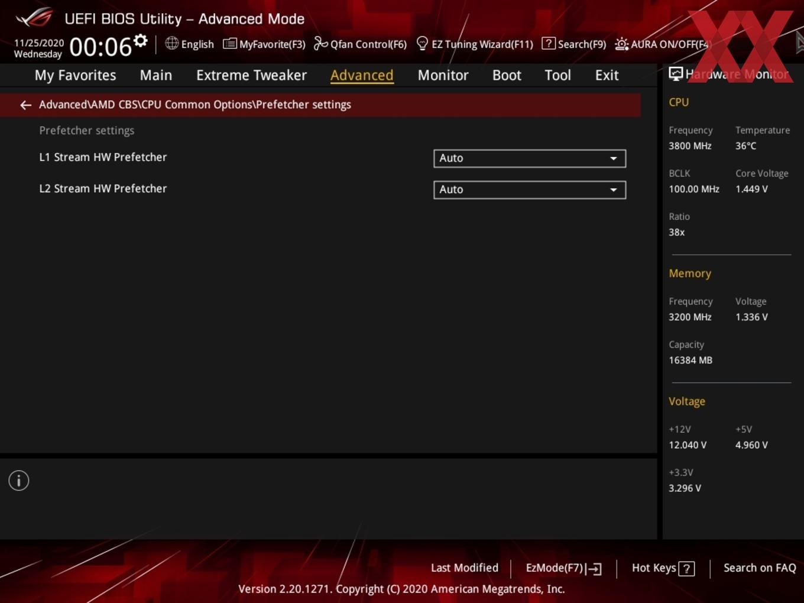Click the 11/25/2020 date text
Image resolution: width=804 pixels, height=603 pixels.
point(39,43)
